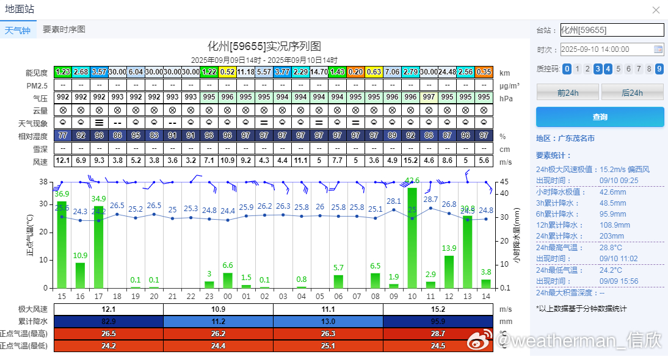Focus the 时次 date-time input field

pos(612,49)
